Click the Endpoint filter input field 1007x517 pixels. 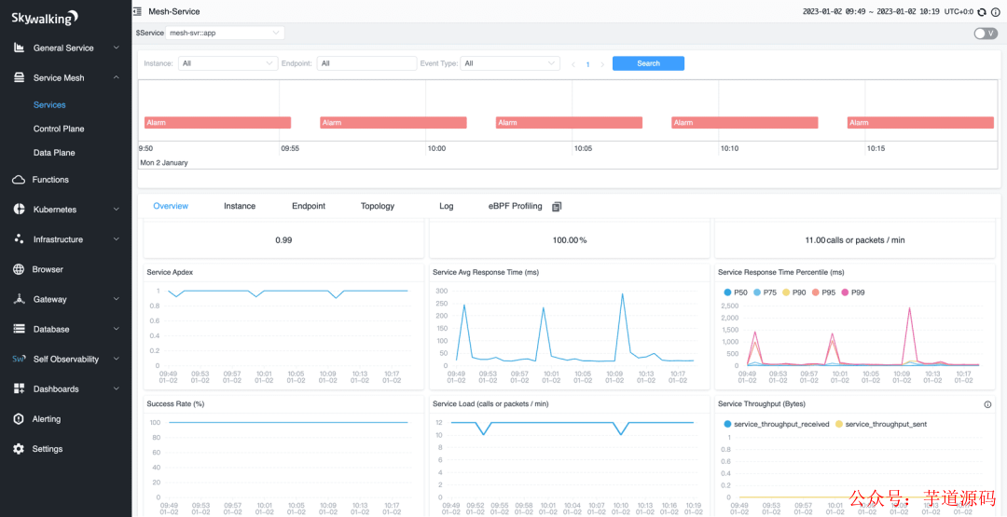[x=366, y=63]
